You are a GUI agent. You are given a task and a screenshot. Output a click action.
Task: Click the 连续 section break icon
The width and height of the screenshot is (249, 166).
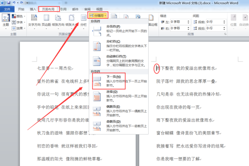[97, 96]
